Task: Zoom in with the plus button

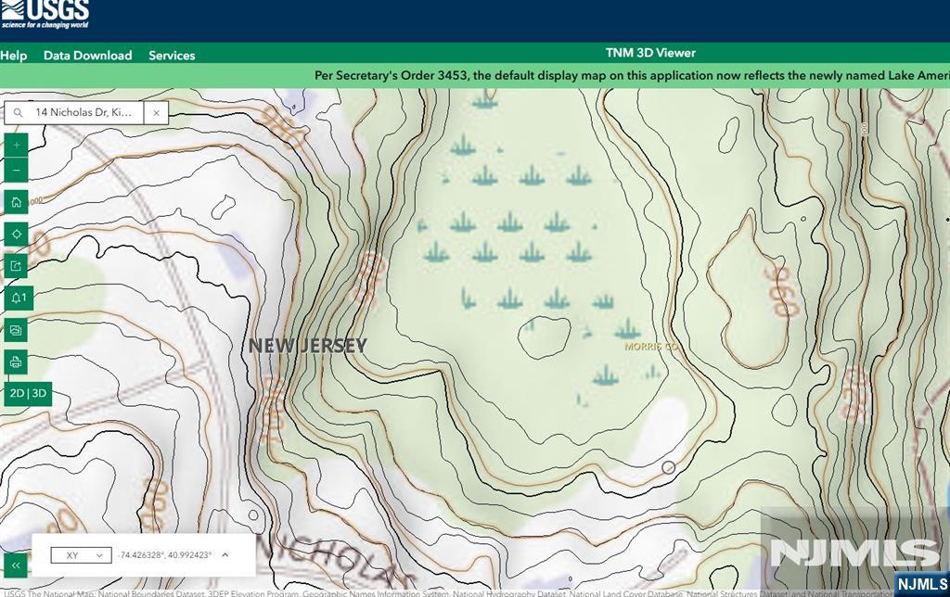Action: [x=17, y=146]
